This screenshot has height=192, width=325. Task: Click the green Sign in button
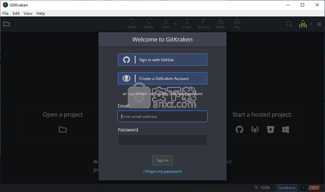(162, 160)
